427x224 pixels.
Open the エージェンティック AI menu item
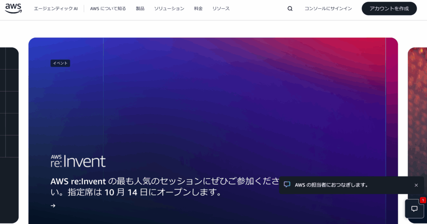(55, 9)
